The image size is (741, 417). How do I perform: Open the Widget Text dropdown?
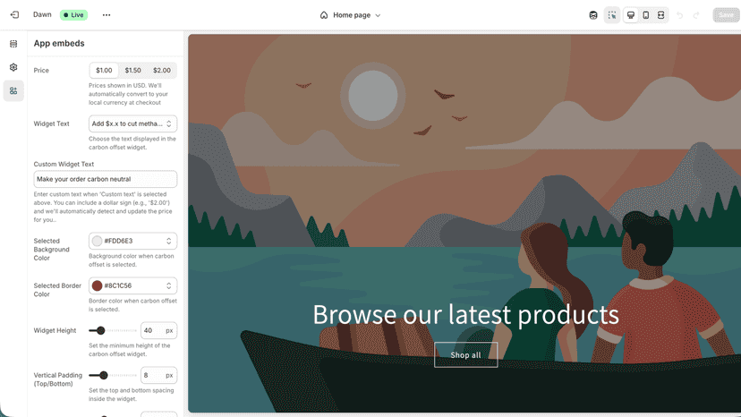[132, 123]
